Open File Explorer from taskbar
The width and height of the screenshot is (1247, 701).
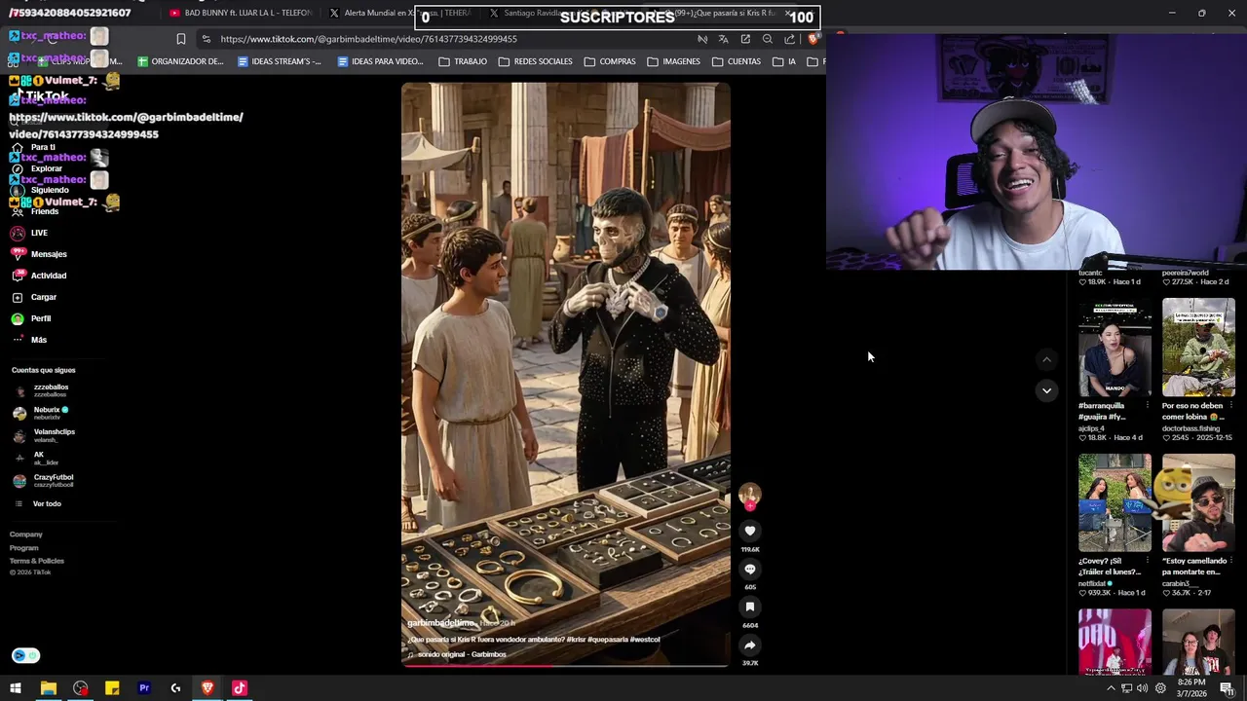coord(48,688)
